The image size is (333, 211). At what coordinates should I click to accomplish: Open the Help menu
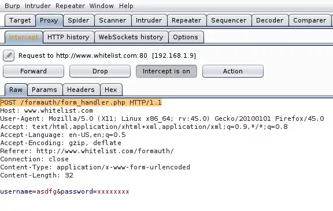[x=126, y=6]
